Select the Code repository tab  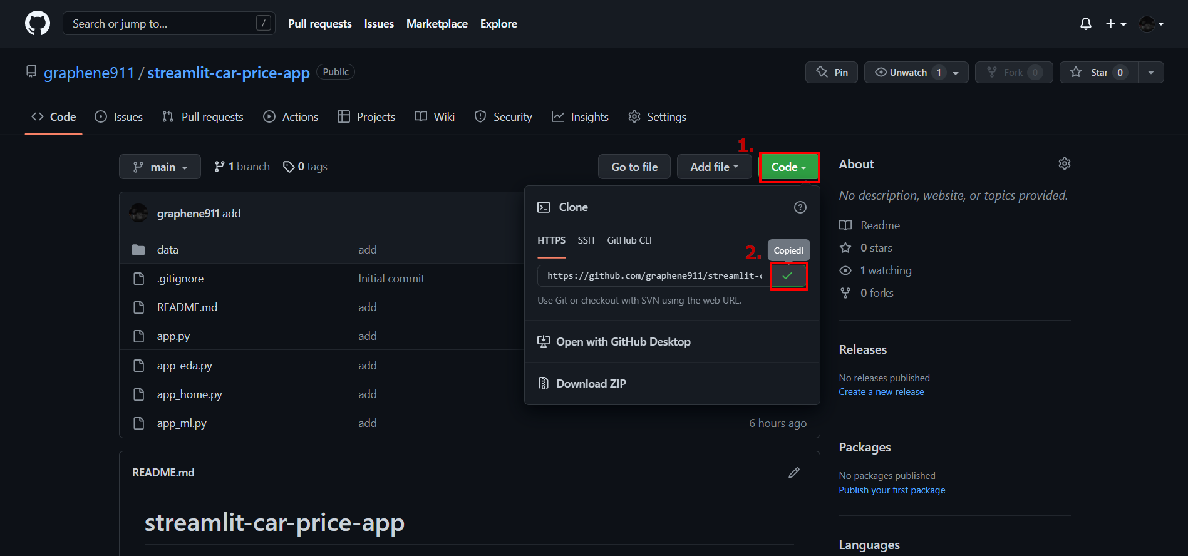[54, 117]
